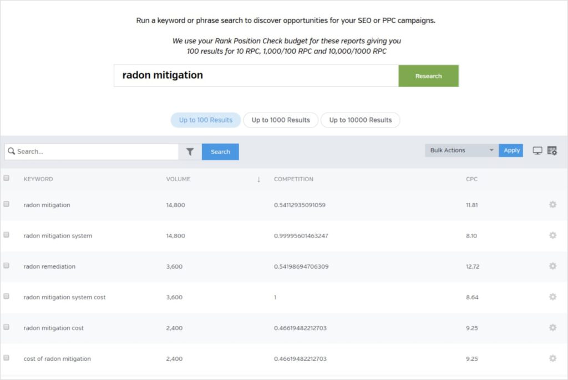Open the gear icon for cost of radon mitigation

click(552, 358)
